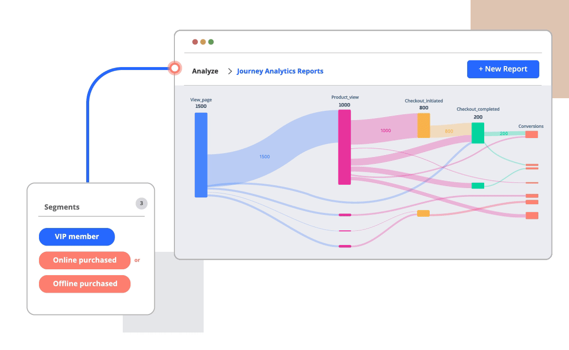Select the topmost Conversions node
This screenshot has height=350, width=569.
point(531,134)
